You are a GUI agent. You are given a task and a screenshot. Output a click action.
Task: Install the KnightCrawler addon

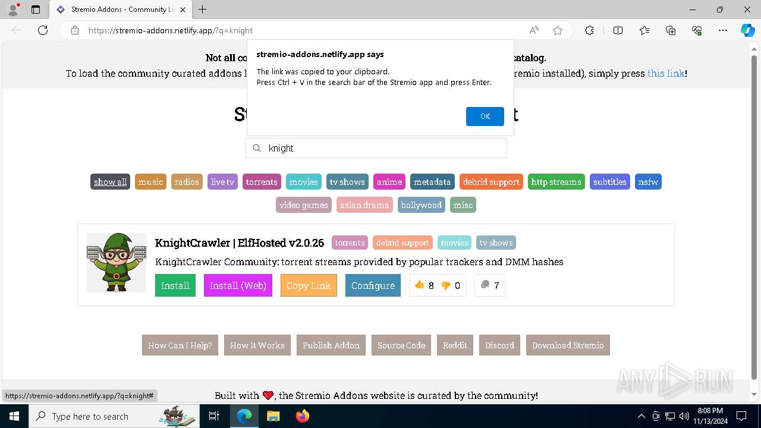tap(175, 285)
